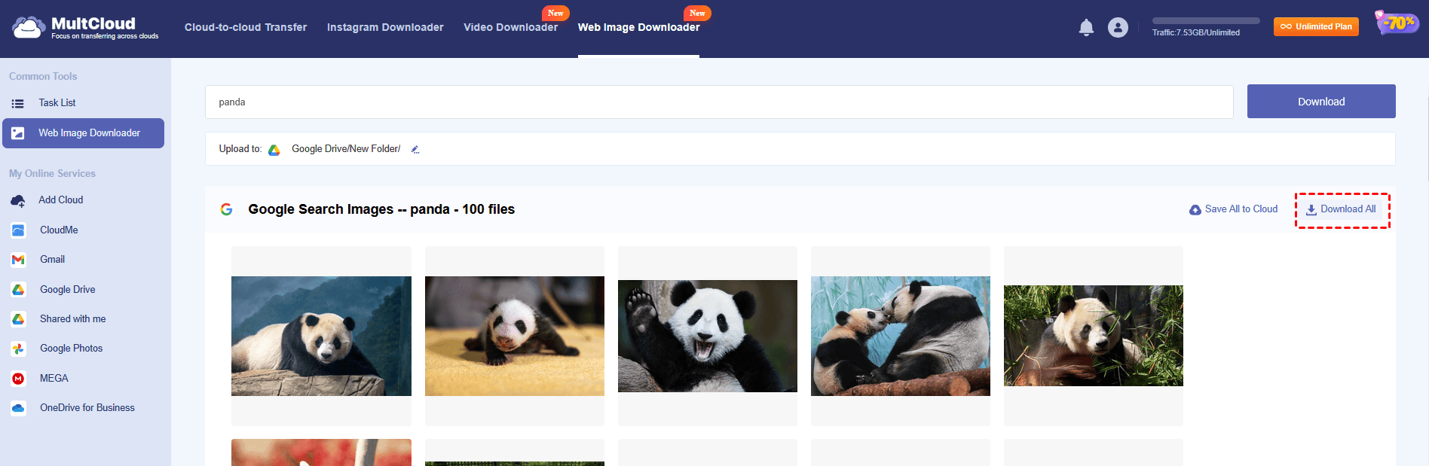Click the Download button
Viewport: 1429px width, 466px height.
click(1321, 102)
